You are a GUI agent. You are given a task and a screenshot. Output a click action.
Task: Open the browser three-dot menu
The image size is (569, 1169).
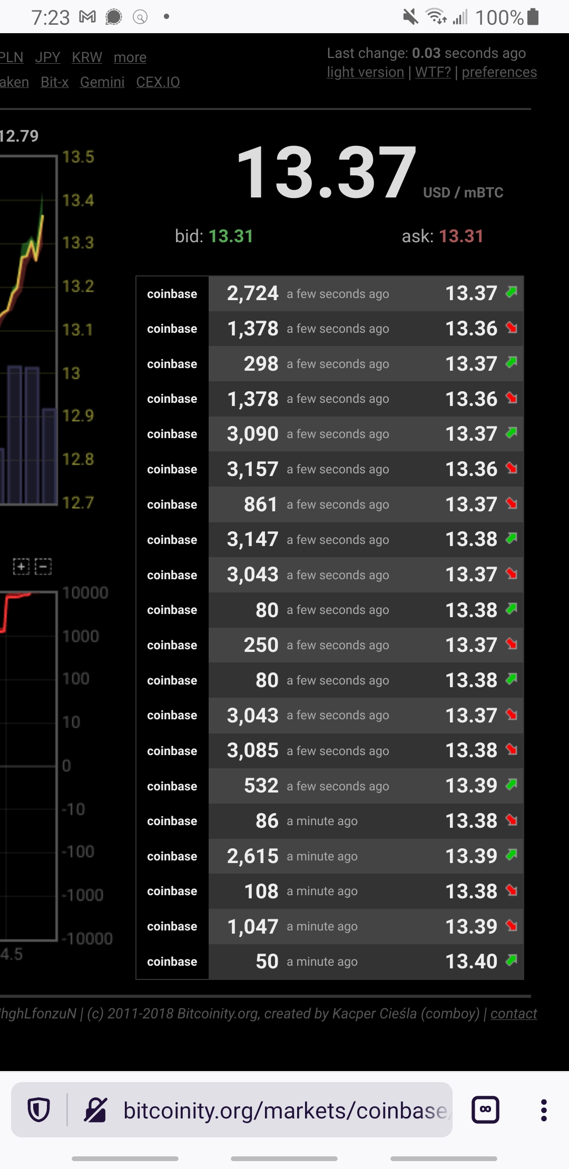(544, 1110)
